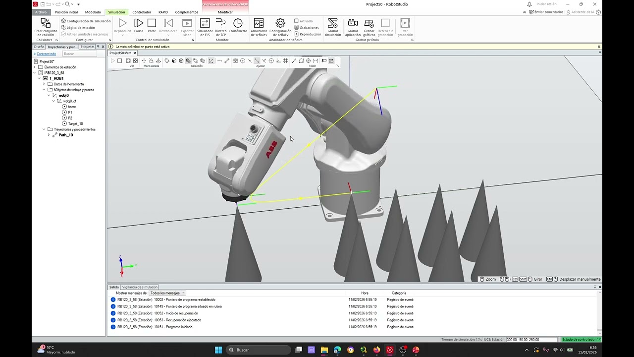Toggle the Activado checkbox
The width and height of the screenshot is (634, 357).
tap(296, 21)
